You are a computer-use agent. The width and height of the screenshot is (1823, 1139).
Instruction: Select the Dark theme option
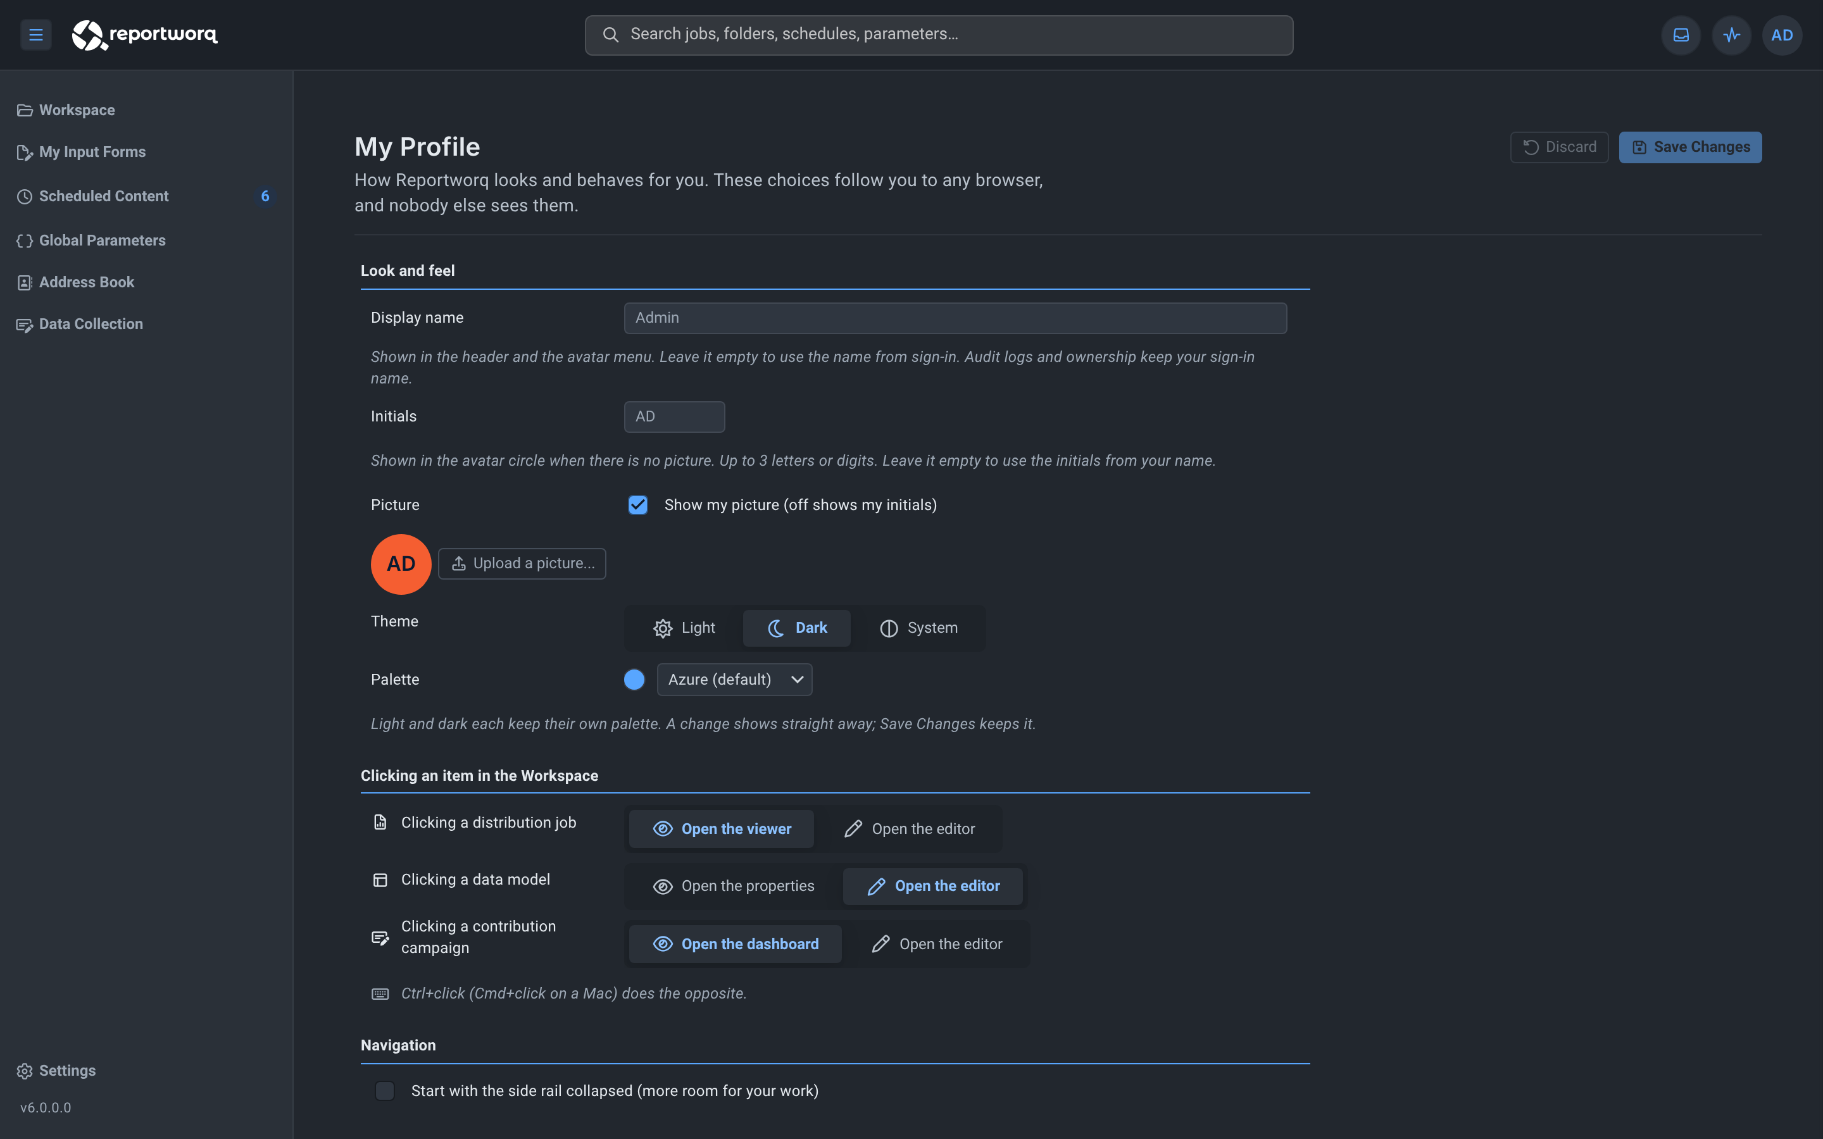pos(796,628)
